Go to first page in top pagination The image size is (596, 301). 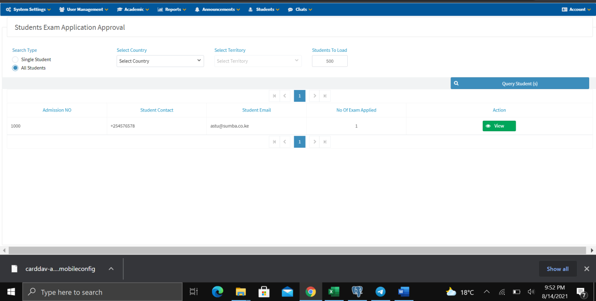[x=274, y=96]
